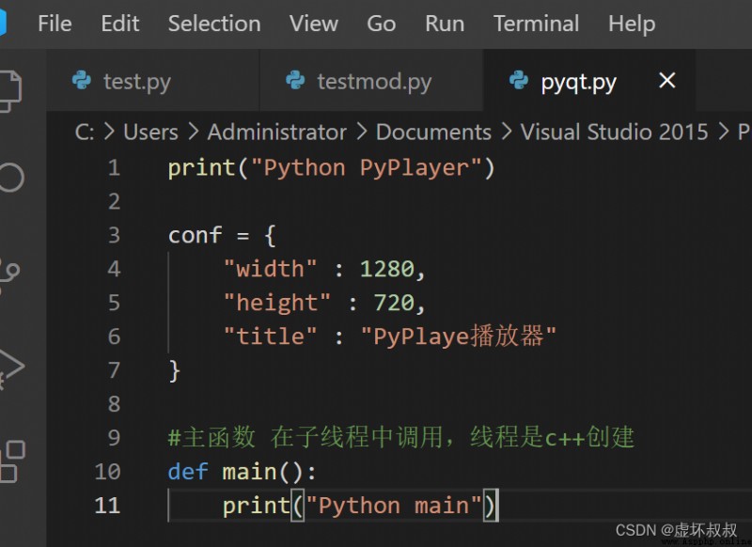Click the def keyword on line 10
The width and height of the screenshot is (752, 547).
click(x=188, y=472)
